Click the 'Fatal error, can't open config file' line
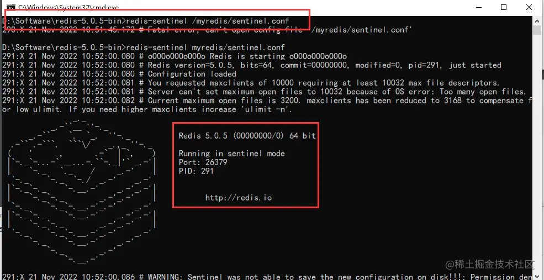The image size is (544, 280). point(207,30)
